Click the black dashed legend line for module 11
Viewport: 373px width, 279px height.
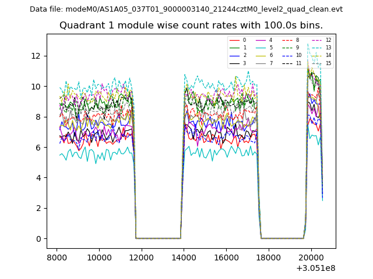pos(287,63)
